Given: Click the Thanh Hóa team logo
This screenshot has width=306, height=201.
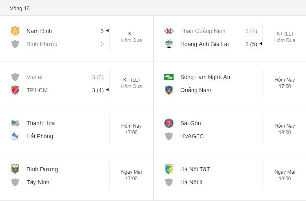Looking at the screenshot, I should pyautogui.click(x=15, y=123).
